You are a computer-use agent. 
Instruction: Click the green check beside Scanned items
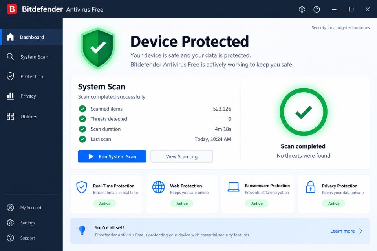[82, 109]
